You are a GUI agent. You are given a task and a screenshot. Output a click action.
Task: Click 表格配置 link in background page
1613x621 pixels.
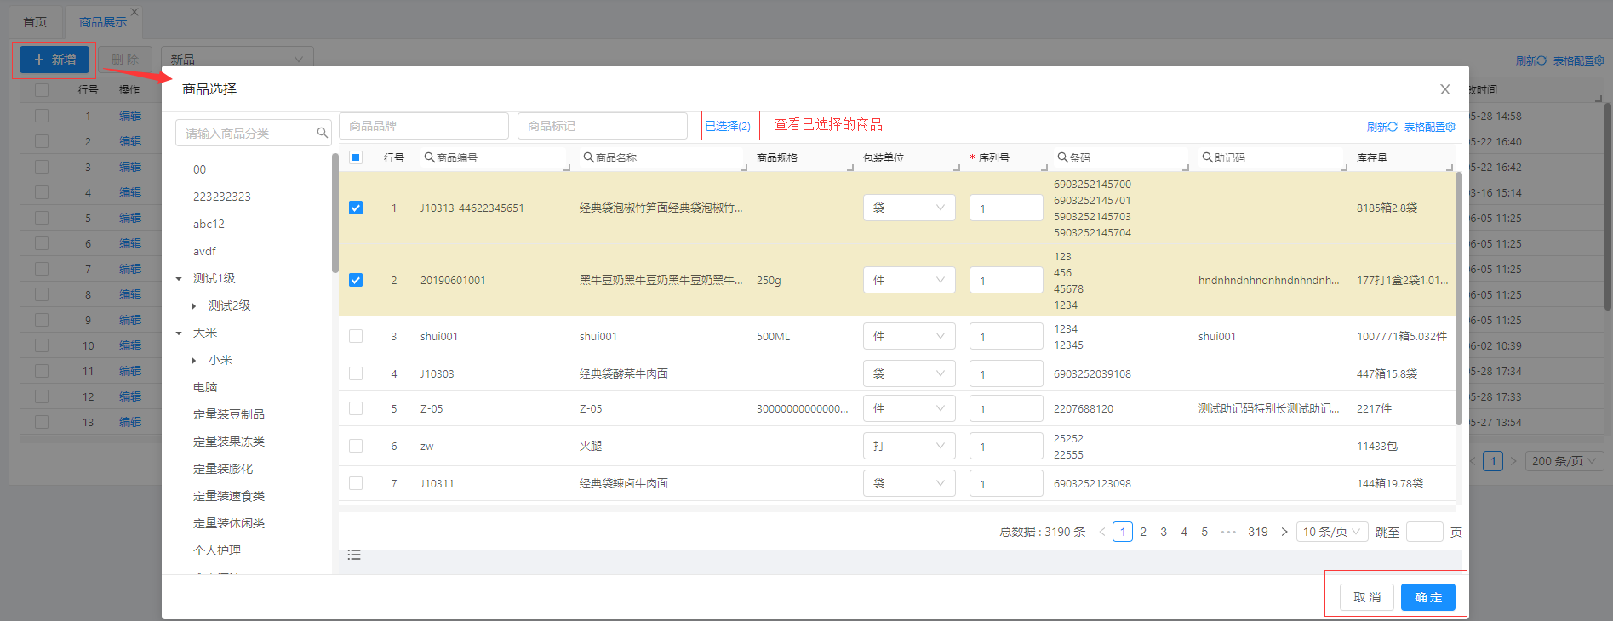[x=1579, y=60]
